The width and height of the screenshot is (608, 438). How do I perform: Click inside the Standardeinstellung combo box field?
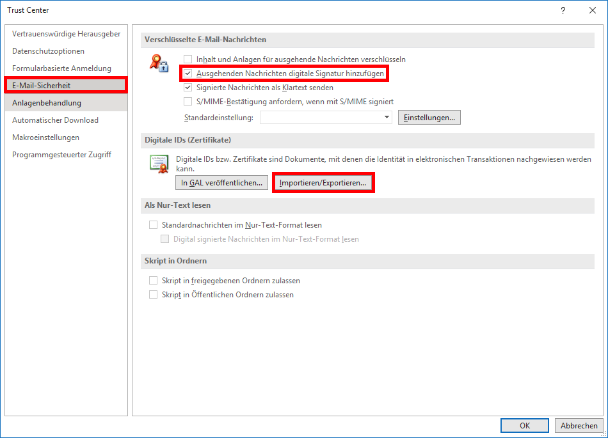click(x=326, y=118)
